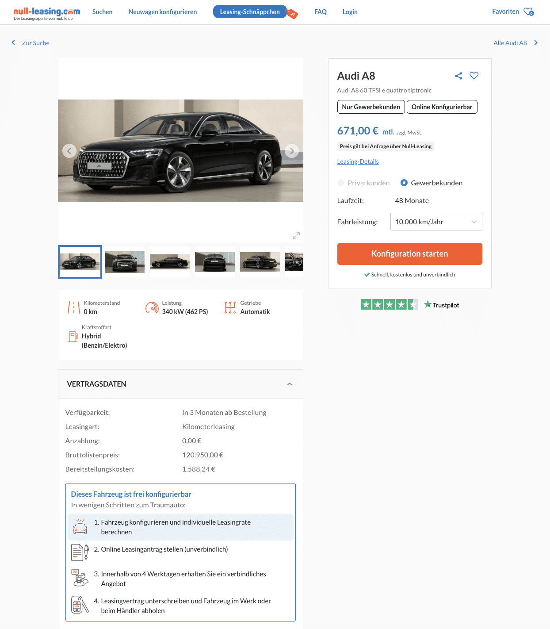Screen dimensions: 550x629
Task: Show previous car photo arrow
Action: [x=69, y=151]
